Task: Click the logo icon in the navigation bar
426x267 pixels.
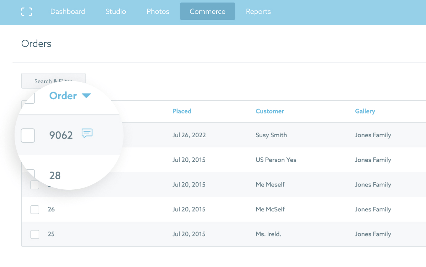Action: pos(27,11)
